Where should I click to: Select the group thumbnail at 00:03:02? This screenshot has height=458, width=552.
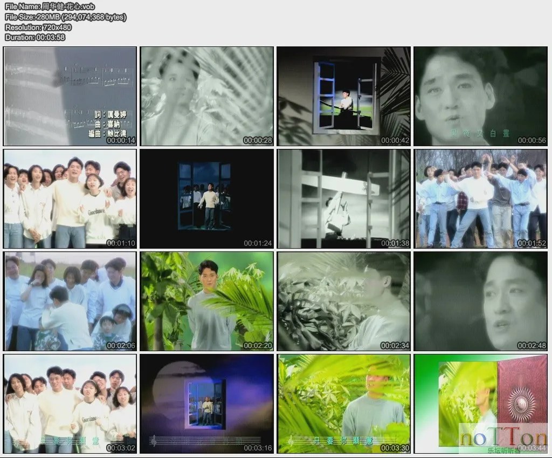70,404
